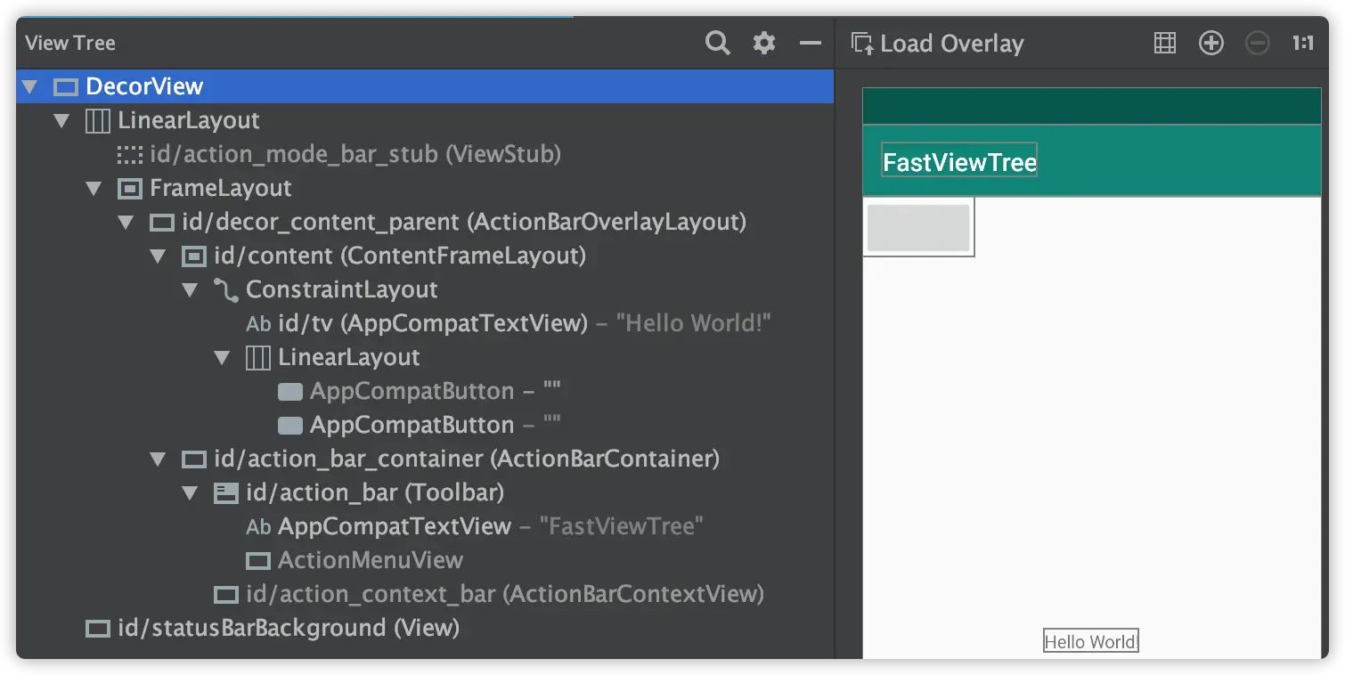
Task: Zoom out with the minus icon
Action: [x=1258, y=43]
